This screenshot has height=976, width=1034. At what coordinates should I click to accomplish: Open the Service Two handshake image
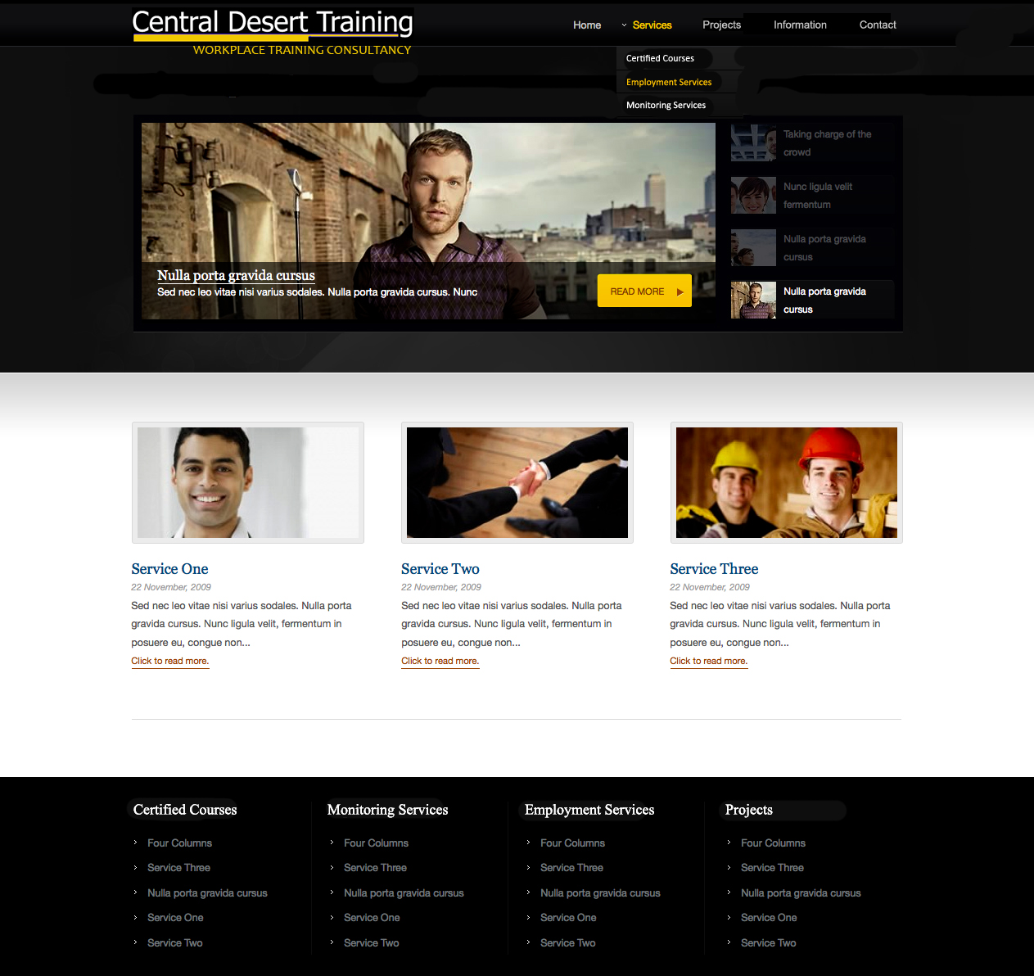pyautogui.click(x=517, y=482)
